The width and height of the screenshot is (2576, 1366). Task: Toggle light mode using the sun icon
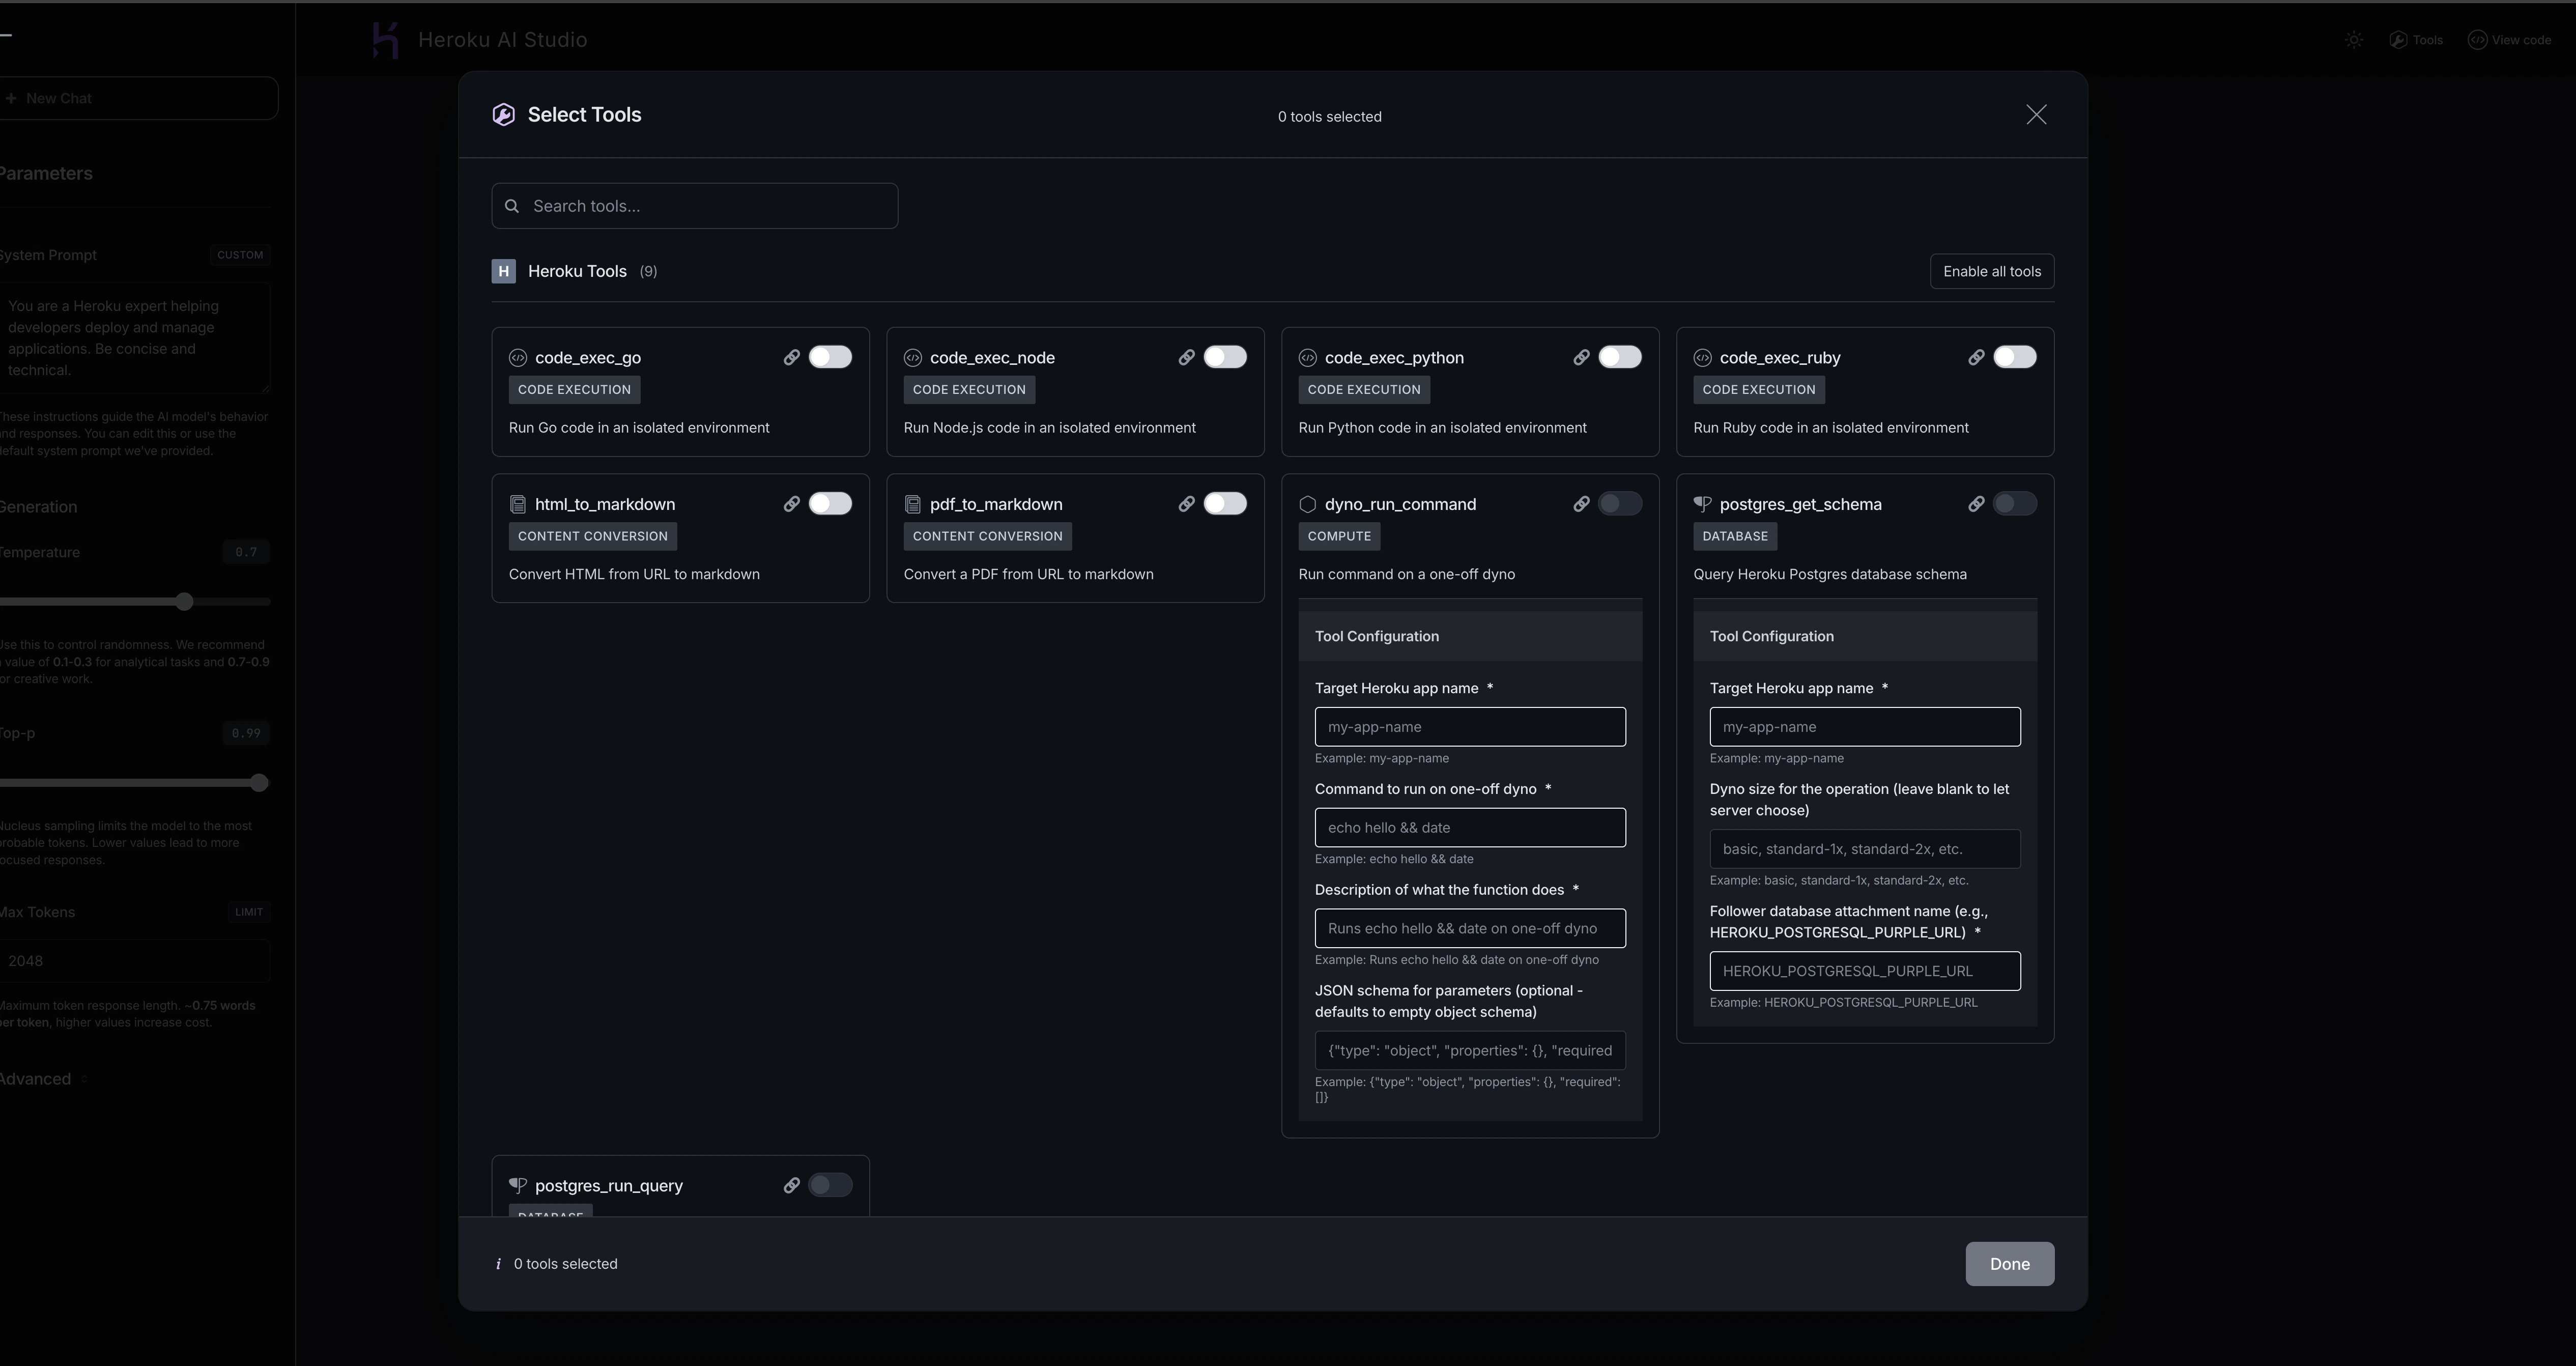click(x=2353, y=39)
